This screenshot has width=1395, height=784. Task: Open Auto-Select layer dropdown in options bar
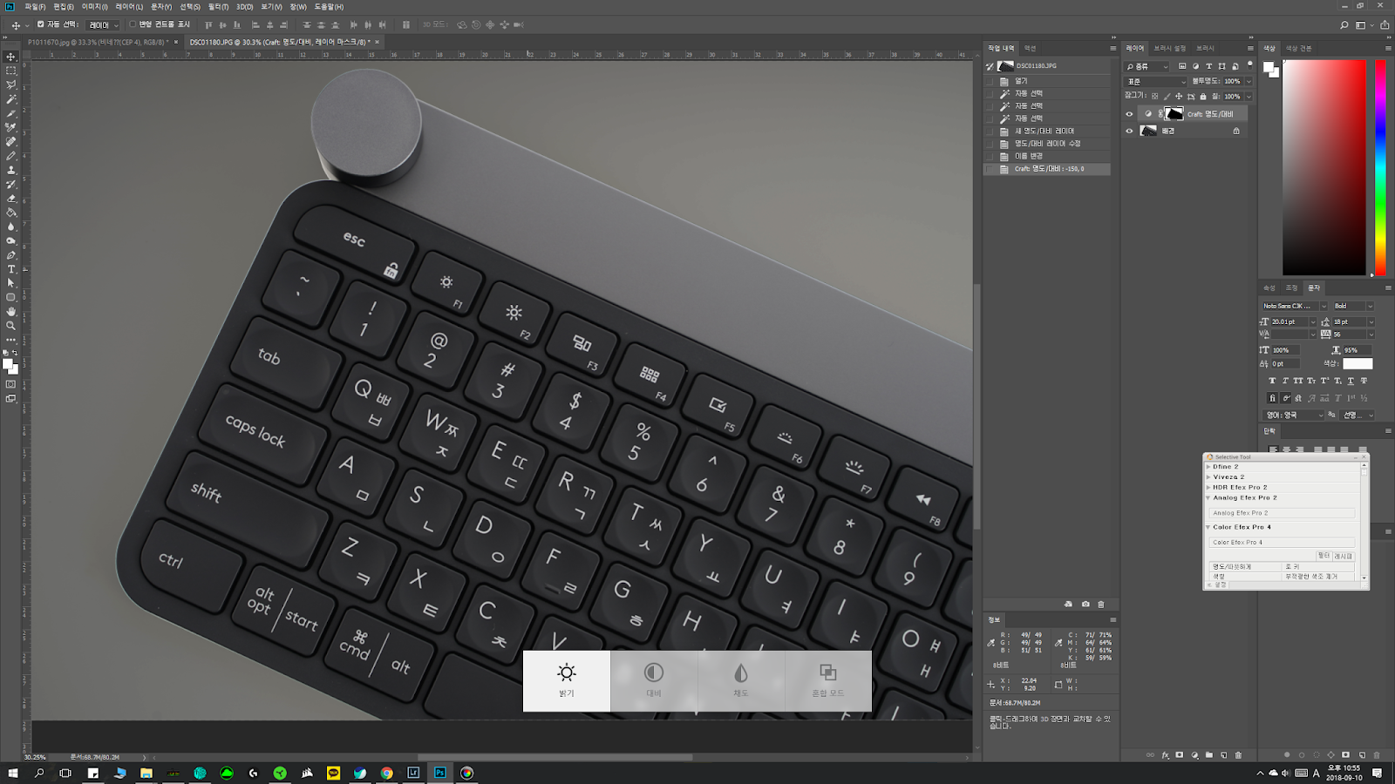[103, 25]
